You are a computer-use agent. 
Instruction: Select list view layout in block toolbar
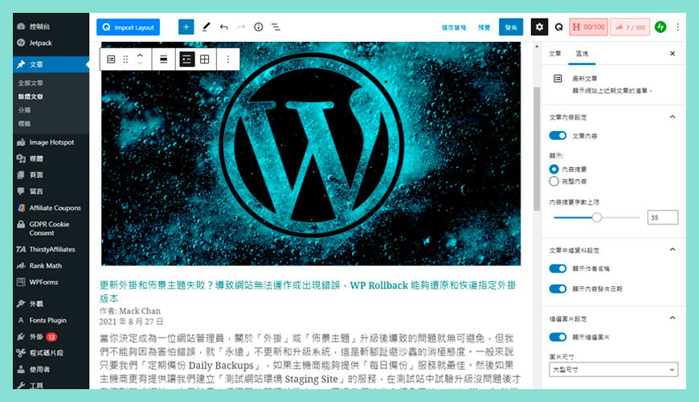point(186,59)
